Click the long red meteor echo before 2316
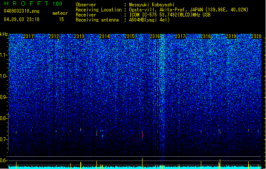Image resolution: width=266 pixels, height=169 pixels. coord(143,135)
